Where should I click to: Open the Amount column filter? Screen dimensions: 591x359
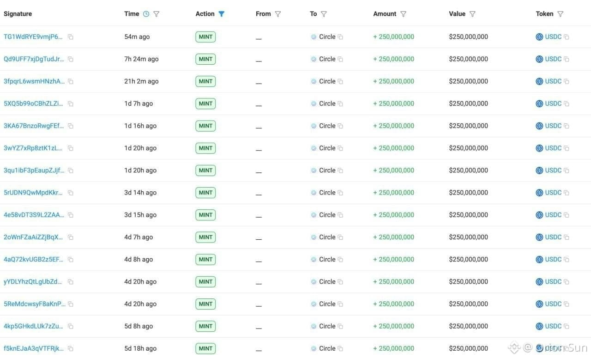pos(404,14)
